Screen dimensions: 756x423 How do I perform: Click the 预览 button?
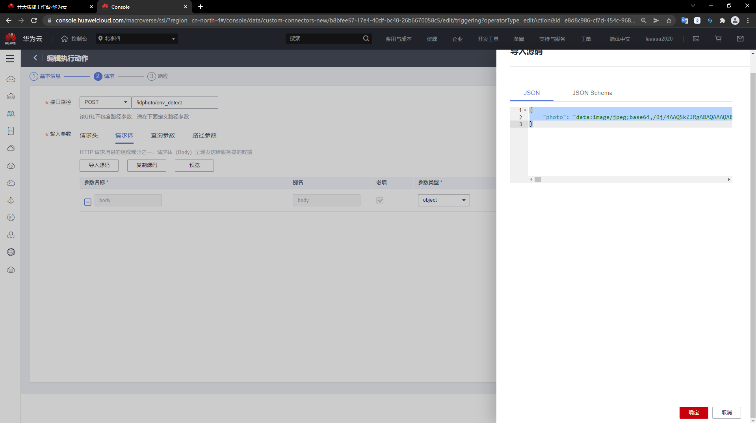pyautogui.click(x=194, y=165)
